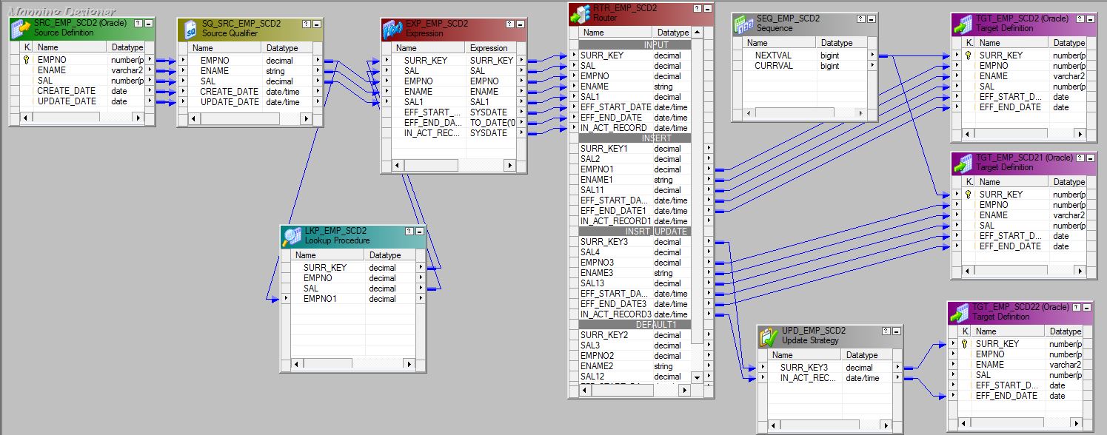Select the UPD_EMP_SCD2 Update Strategy icon

pyautogui.click(x=770, y=335)
